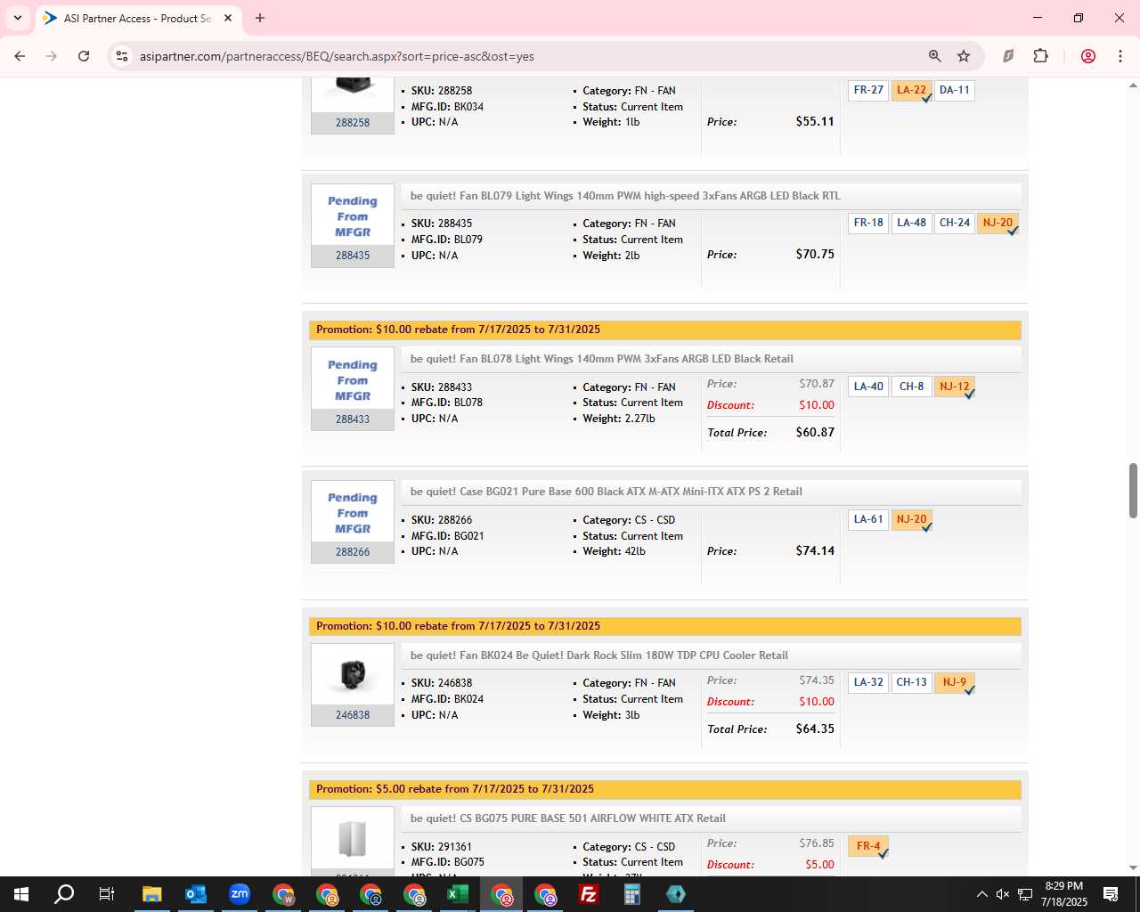Screen dimensions: 1140x912
Task: Open the zoom magnifier icon in address bar
Action: click(935, 56)
